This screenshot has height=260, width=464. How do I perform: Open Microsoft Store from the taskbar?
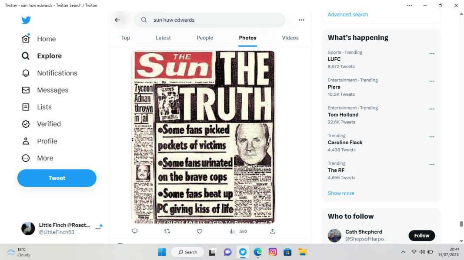click(287, 252)
